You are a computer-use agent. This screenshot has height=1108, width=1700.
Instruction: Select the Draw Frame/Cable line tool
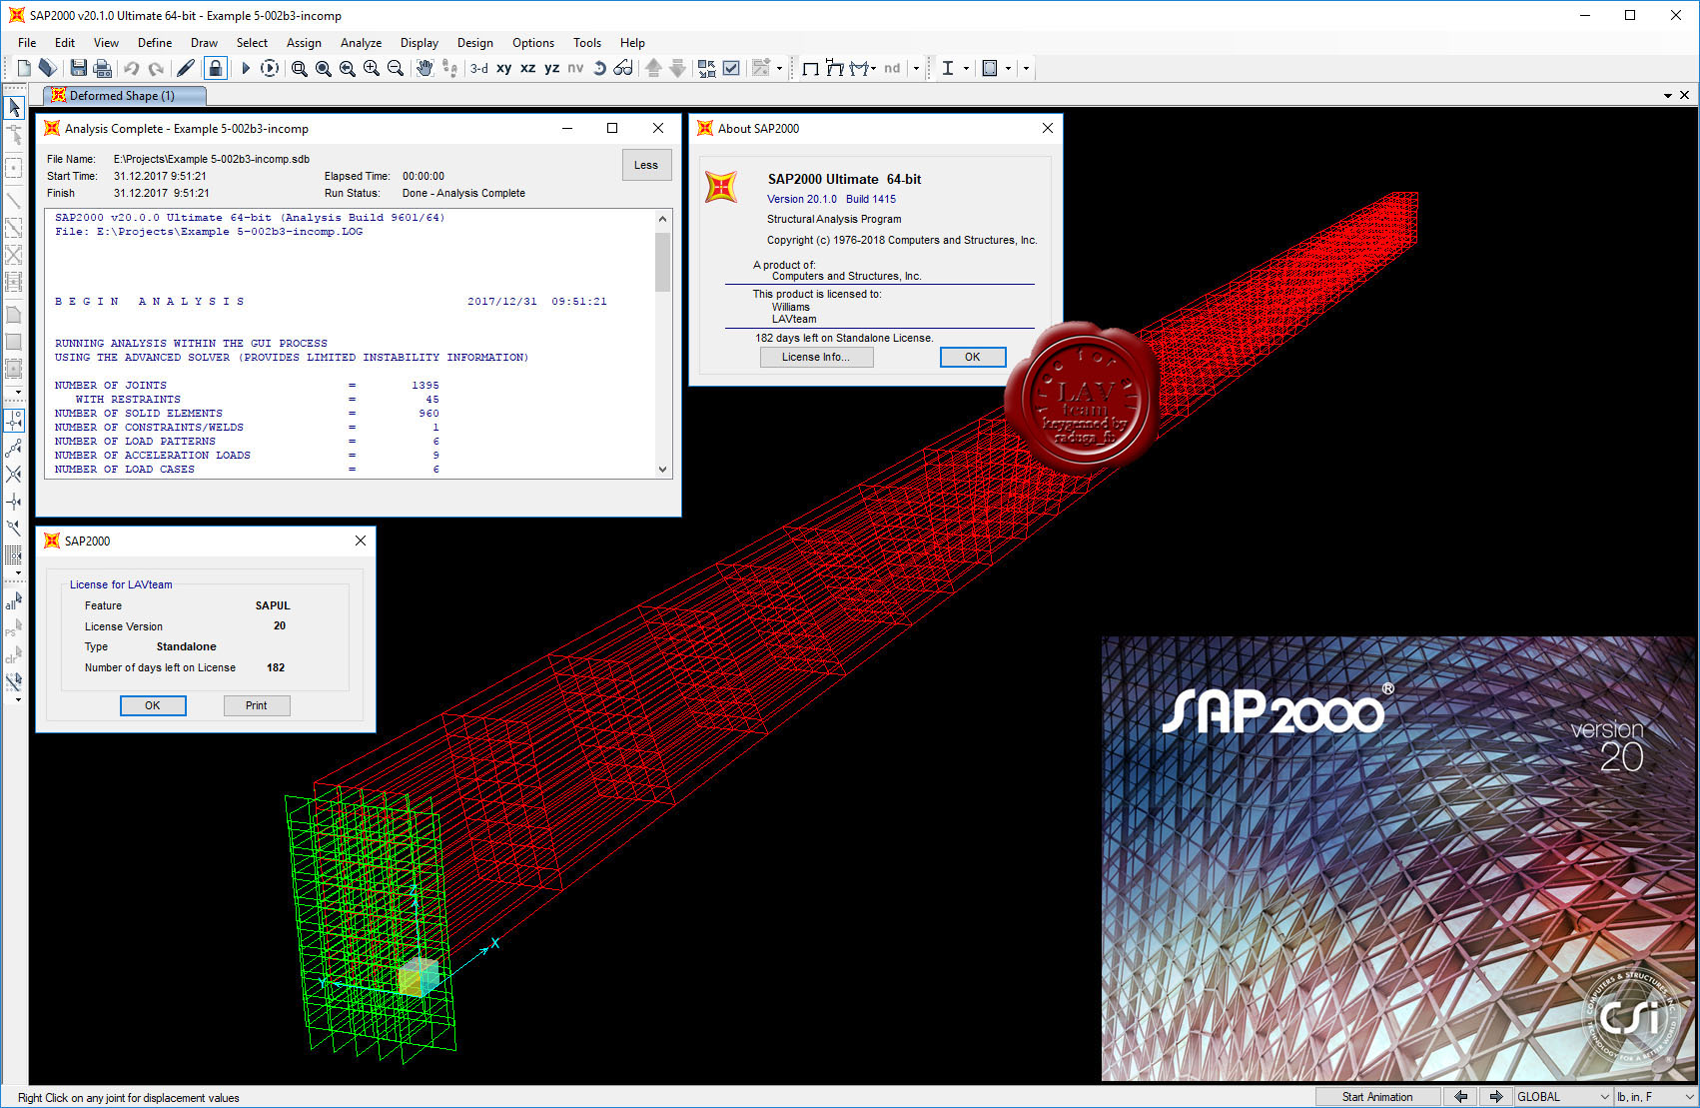click(14, 200)
